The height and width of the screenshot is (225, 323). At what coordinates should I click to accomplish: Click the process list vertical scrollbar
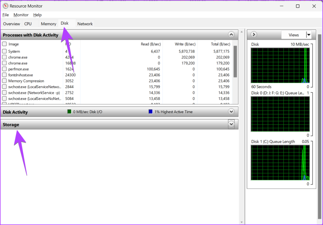(235, 63)
